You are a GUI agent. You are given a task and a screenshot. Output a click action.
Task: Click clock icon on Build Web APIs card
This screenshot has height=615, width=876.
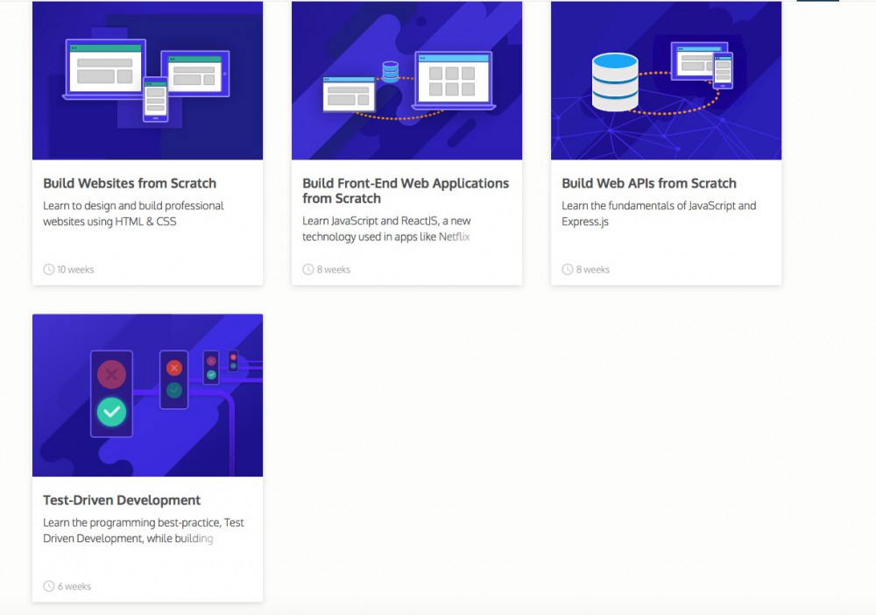568,270
